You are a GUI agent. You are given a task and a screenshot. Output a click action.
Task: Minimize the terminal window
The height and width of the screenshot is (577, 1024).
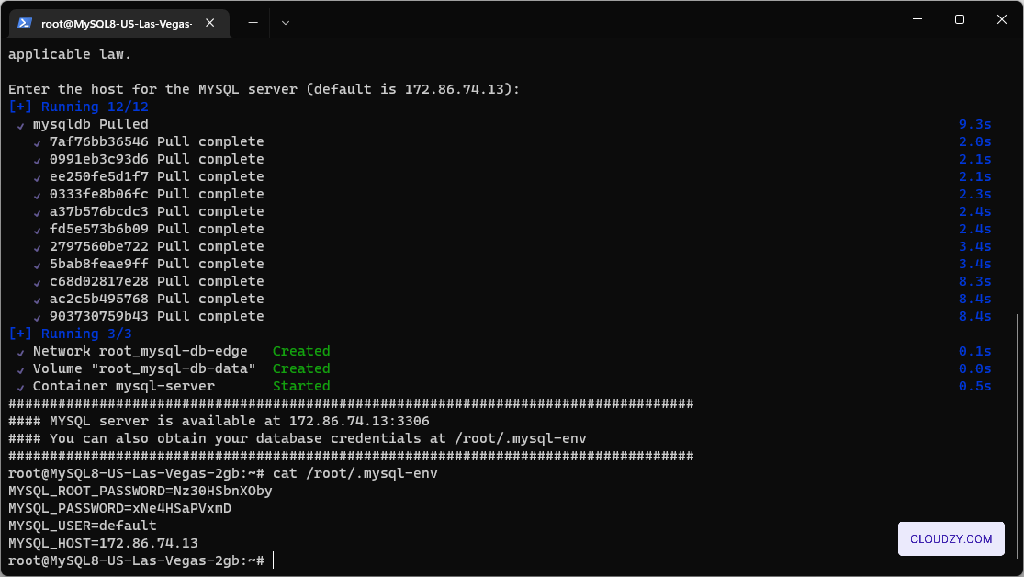917,19
